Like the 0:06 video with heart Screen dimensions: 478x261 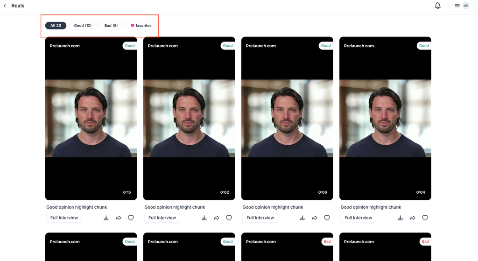pos(327,218)
